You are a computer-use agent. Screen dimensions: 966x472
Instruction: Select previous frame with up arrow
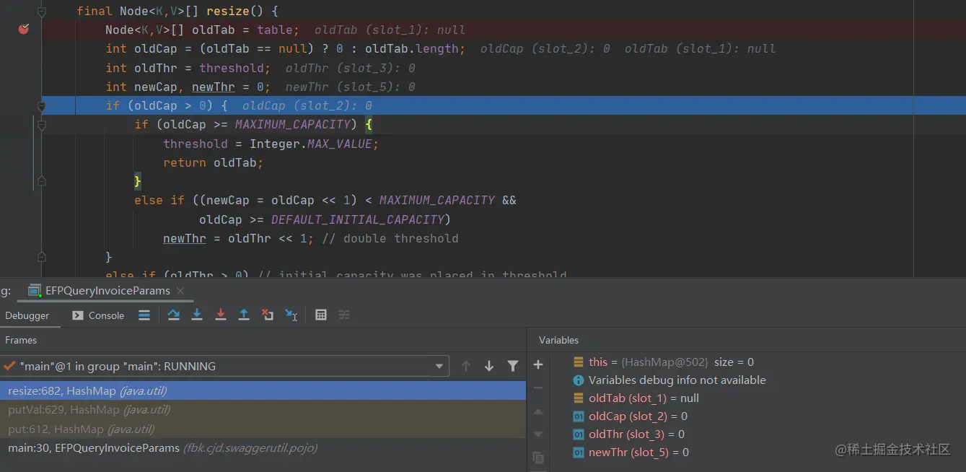(466, 366)
